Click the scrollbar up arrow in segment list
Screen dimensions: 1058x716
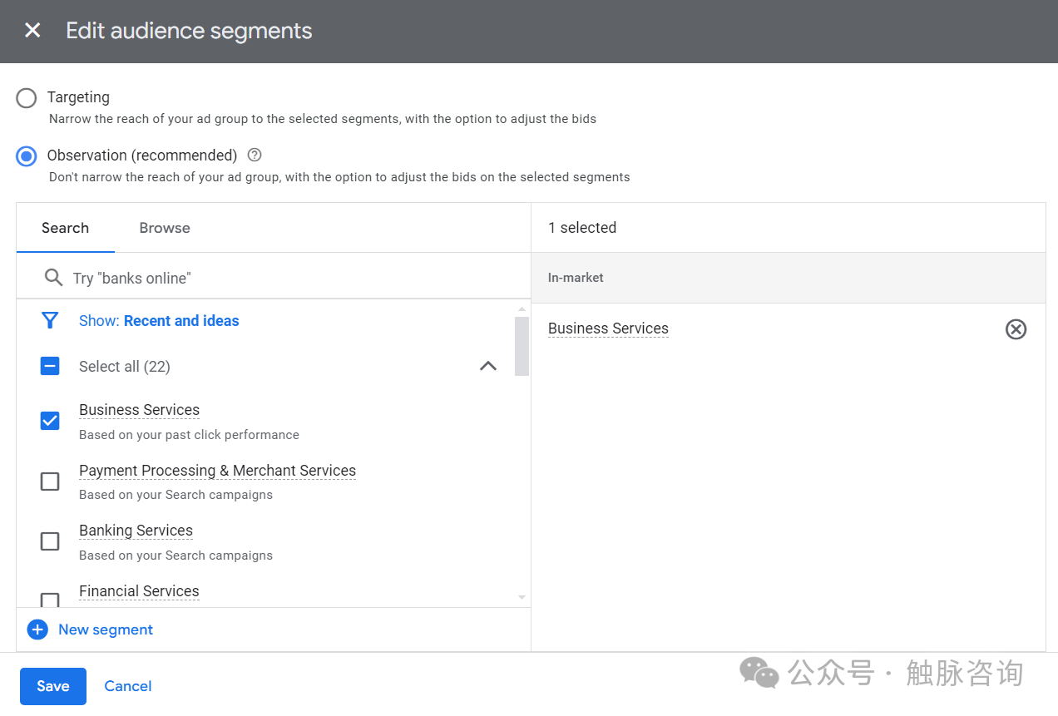pyautogui.click(x=522, y=309)
